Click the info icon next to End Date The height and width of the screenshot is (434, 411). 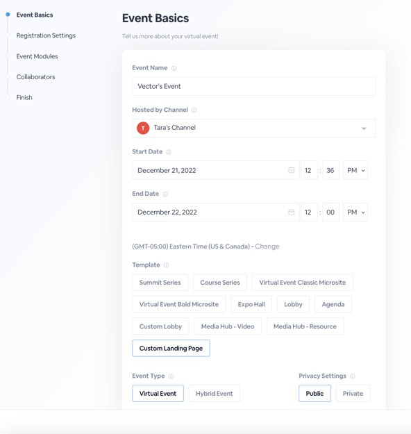(x=165, y=194)
